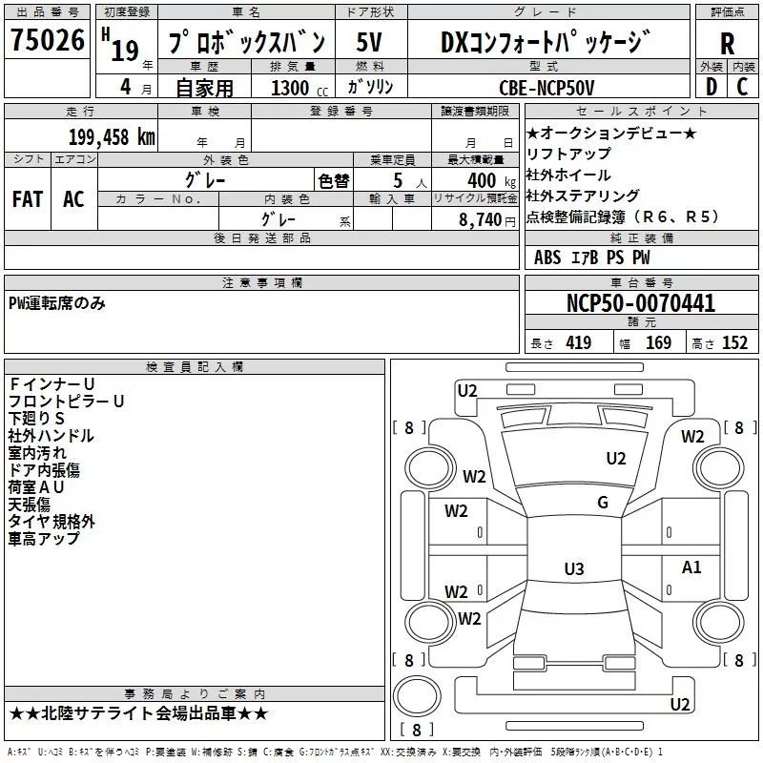Select the note PW運転席のみ

(57, 303)
